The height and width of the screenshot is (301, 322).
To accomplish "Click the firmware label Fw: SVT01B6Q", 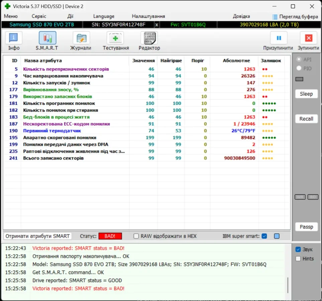I will (188, 25).
